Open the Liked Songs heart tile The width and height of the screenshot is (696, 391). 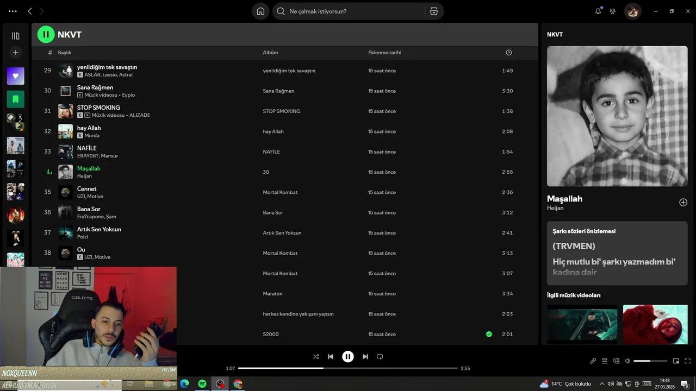(15, 76)
